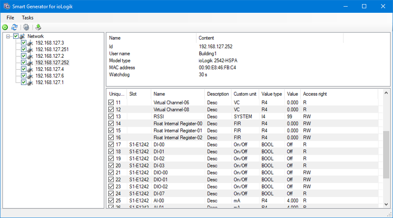This screenshot has width=393, height=218.
Task: Click the green download arrow icon
Action: (38, 27)
